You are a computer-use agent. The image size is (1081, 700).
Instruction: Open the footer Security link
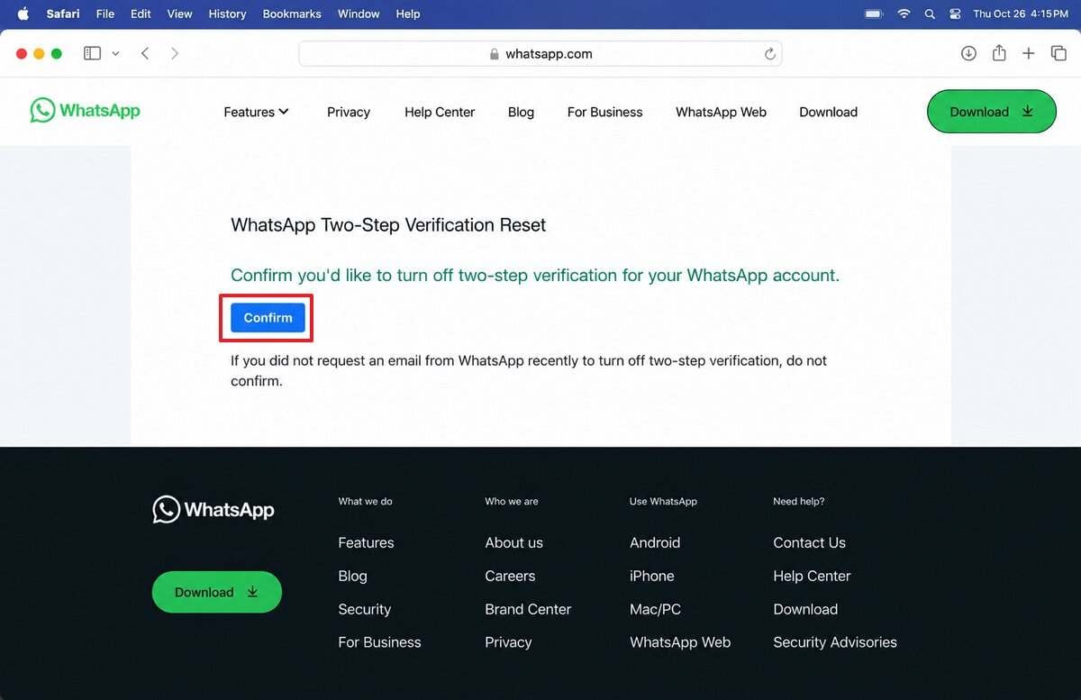pos(364,609)
